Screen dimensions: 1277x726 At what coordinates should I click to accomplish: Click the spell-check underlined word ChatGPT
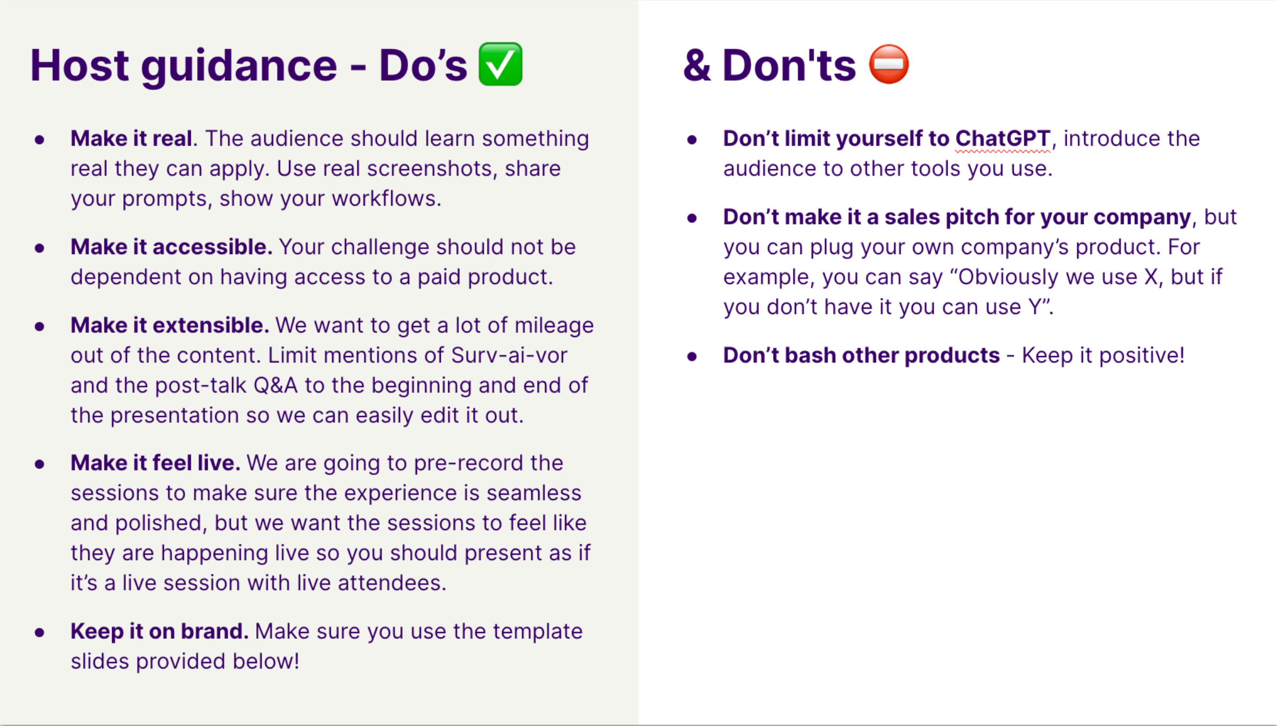click(1003, 138)
